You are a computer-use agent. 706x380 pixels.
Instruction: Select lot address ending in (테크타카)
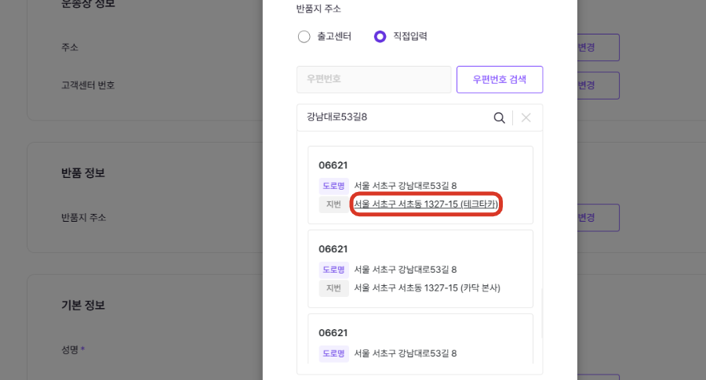pyautogui.click(x=426, y=204)
